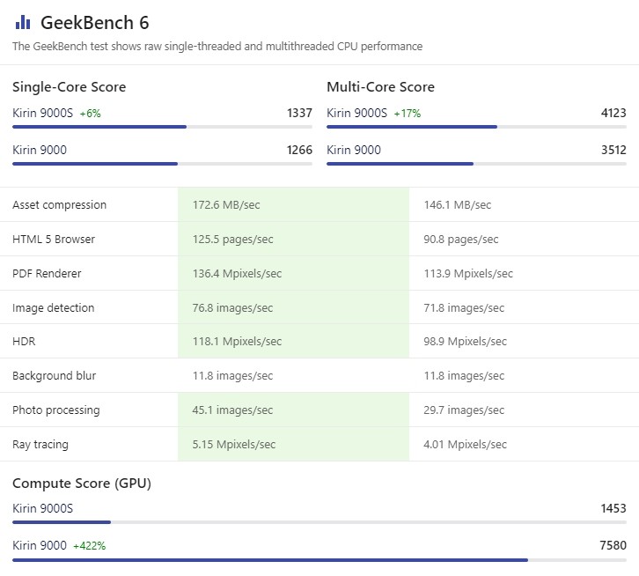Screen dimensions: 639x576
Task: Click the Single-Core Score heading
Action: click(x=69, y=87)
